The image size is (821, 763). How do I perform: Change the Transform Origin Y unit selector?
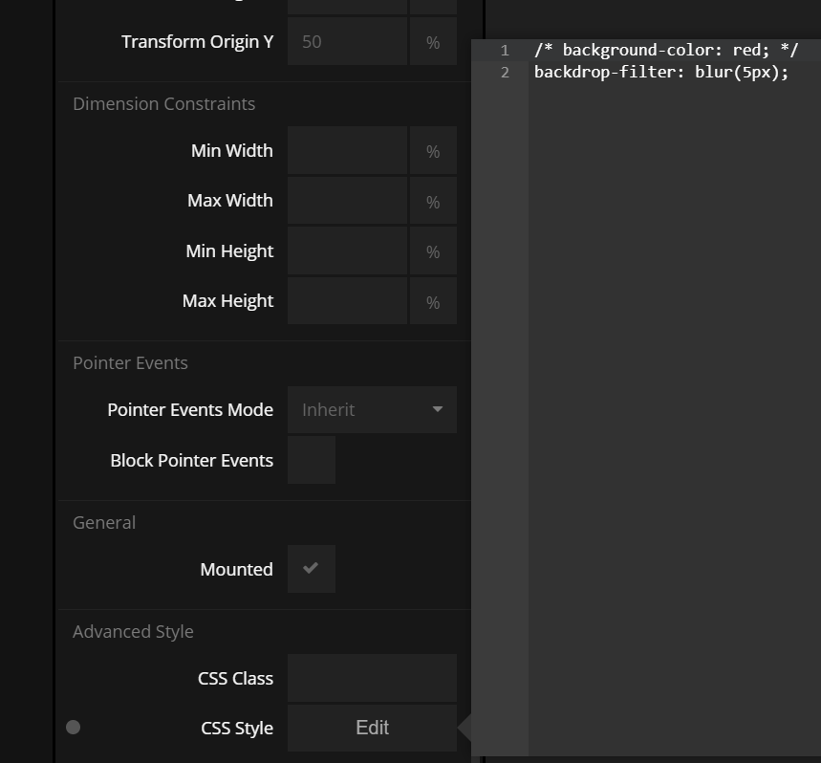coord(433,42)
